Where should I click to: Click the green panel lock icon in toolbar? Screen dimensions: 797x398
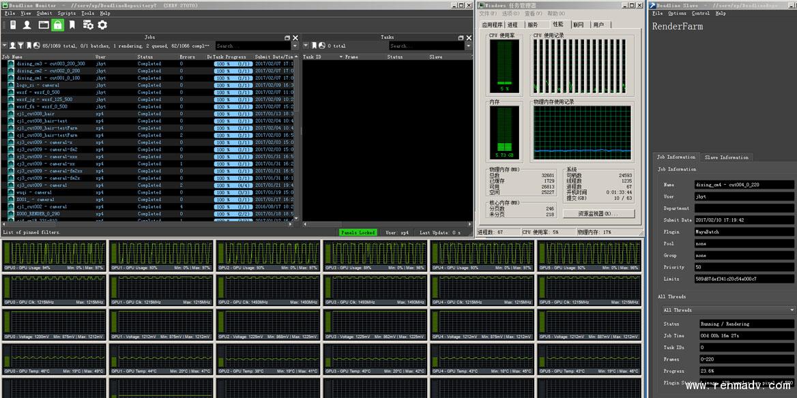coord(58,25)
